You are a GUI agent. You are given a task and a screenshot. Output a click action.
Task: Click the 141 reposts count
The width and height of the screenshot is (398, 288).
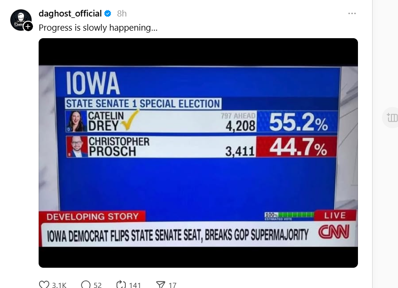tap(135, 285)
